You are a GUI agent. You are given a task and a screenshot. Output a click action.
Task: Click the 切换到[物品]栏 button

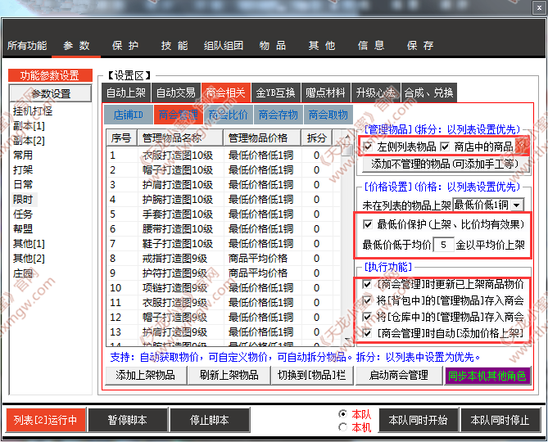point(312,376)
